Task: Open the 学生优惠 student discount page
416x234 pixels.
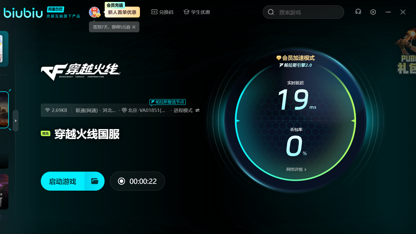Action: coord(197,12)
